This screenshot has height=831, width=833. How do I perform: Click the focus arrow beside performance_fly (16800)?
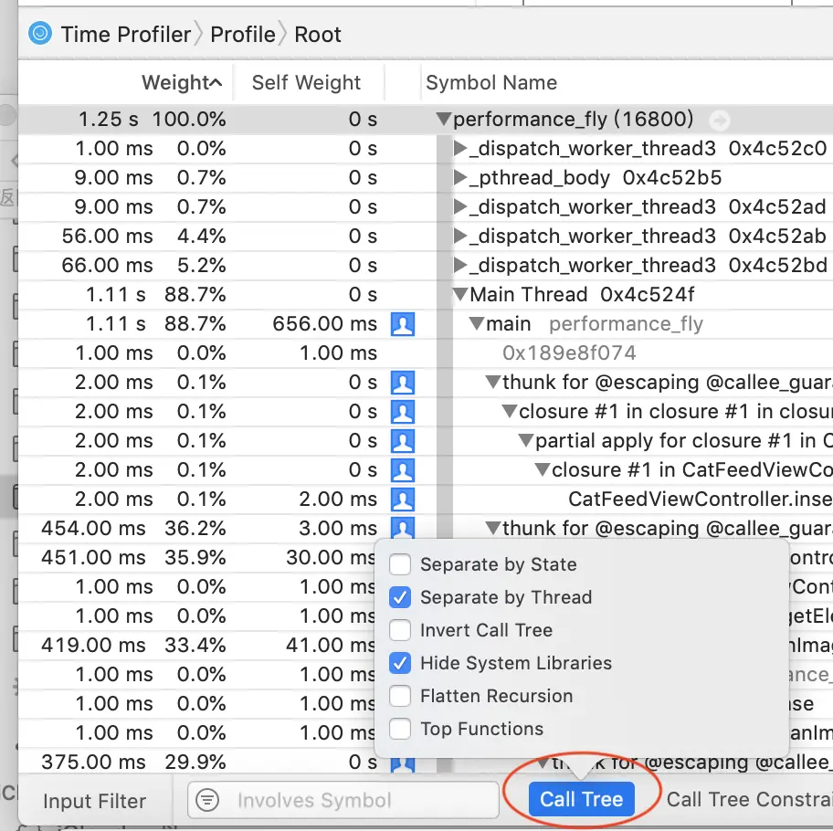[720, 121]
